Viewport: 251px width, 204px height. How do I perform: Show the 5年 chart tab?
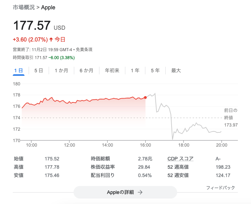(x=155, y=71)
